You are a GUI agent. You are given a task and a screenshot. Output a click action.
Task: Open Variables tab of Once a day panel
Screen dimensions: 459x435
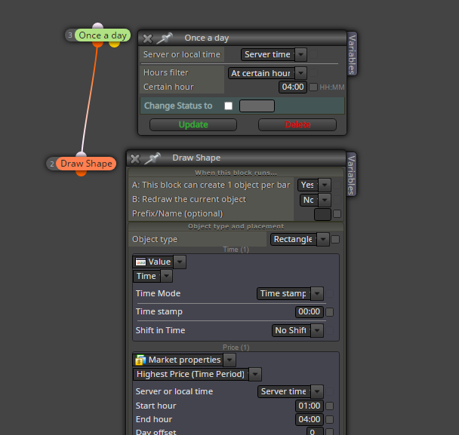tap(352, 54)
